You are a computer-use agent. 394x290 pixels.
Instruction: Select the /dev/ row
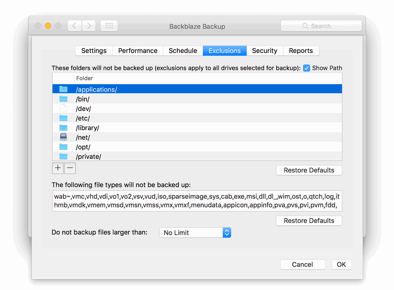click(x=197, y=108)
